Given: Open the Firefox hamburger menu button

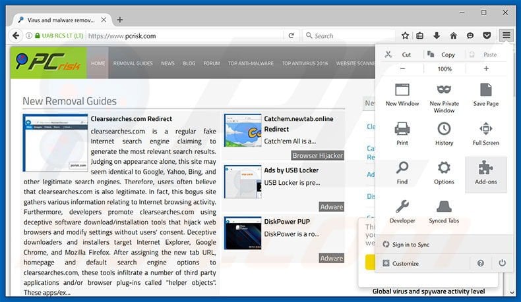Looking at the screenshot, I should point(506,35).
